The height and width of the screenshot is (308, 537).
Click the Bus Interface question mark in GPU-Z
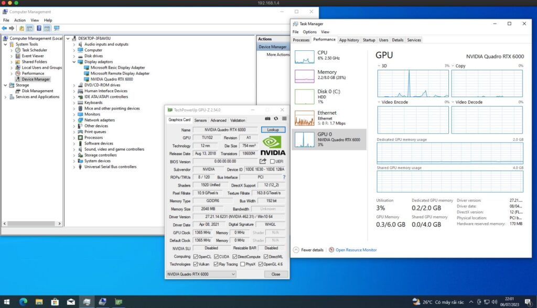coord(284,177)
